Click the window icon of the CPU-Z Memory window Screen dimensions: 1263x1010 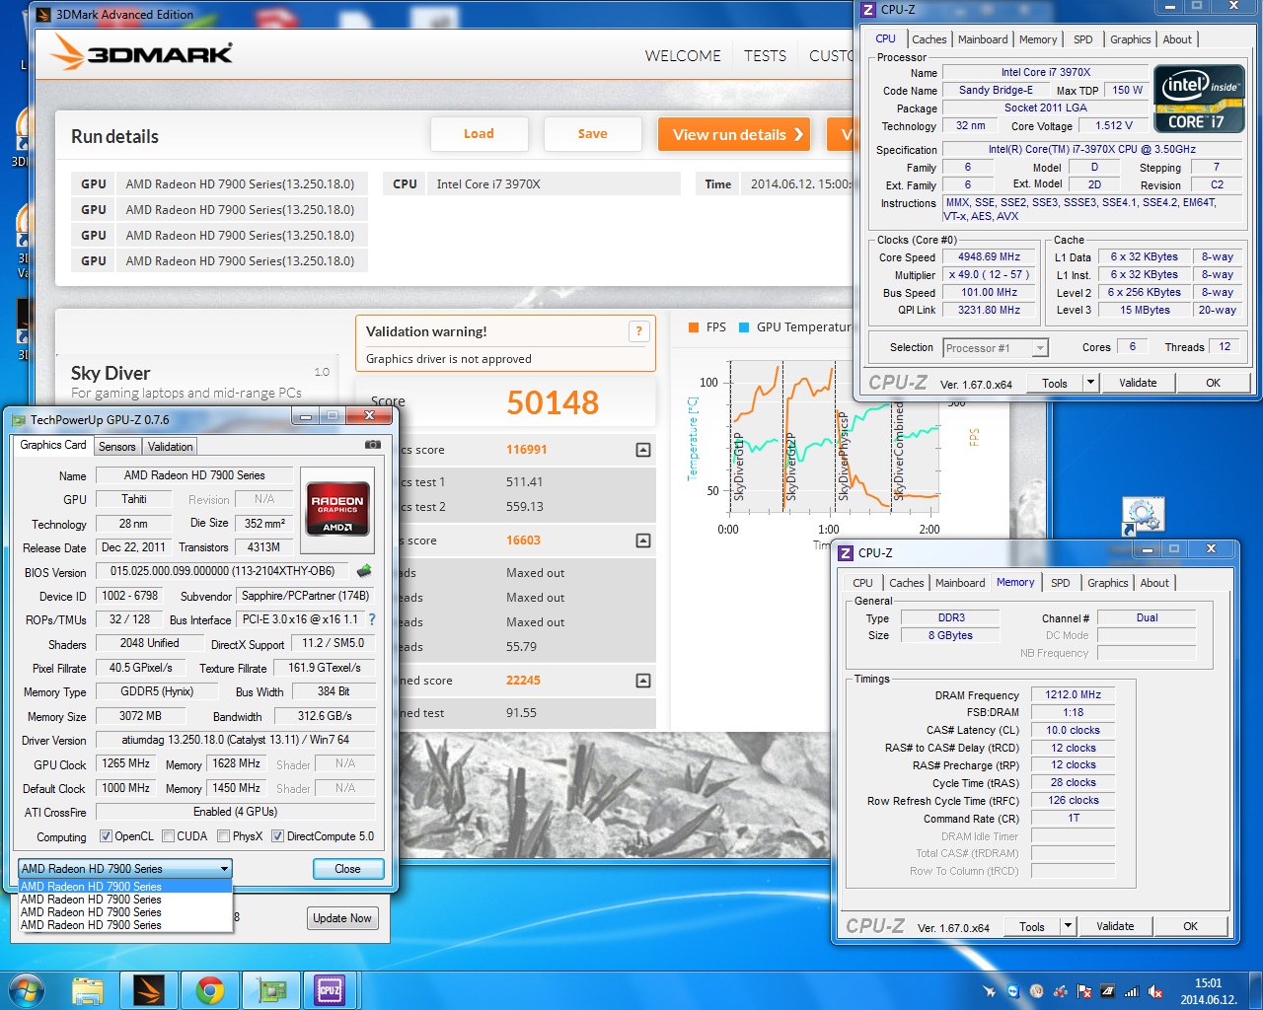(x=846, y=553)
